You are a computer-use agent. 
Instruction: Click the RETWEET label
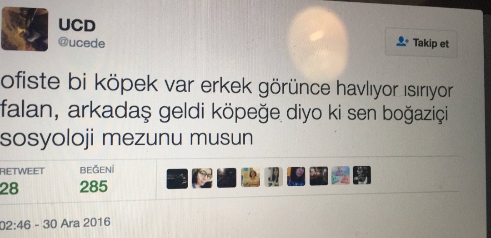[x=22, y=171]
